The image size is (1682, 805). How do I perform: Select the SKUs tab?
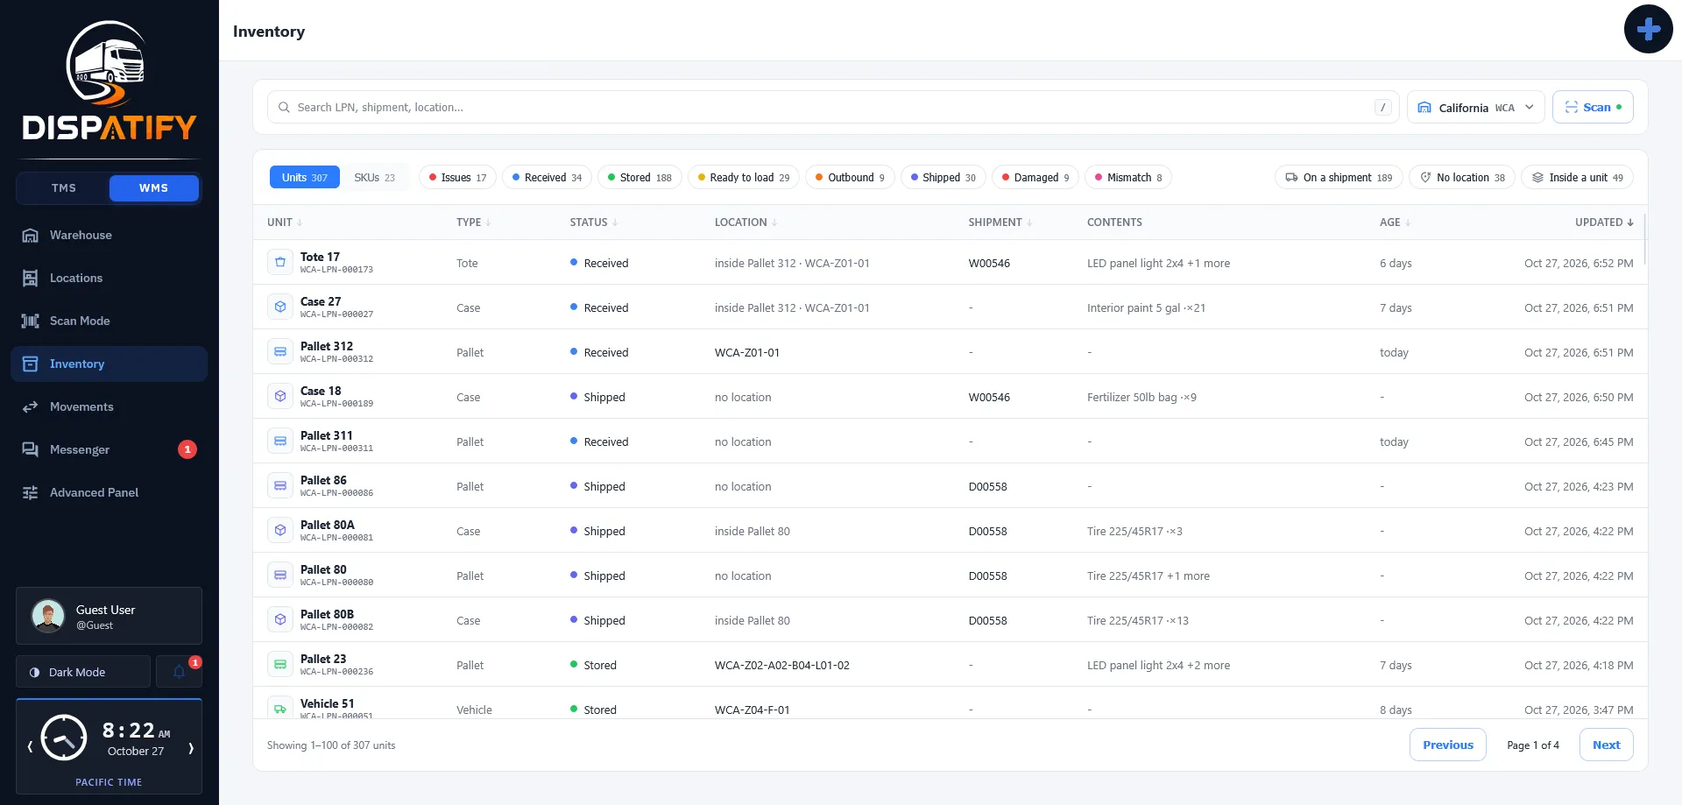tap(374, 177)
